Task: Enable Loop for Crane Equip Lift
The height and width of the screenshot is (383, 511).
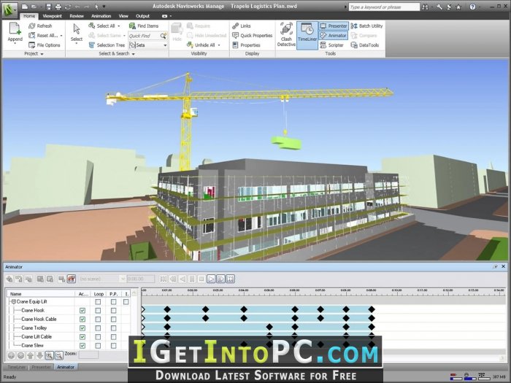Action: tap(98, 302)
